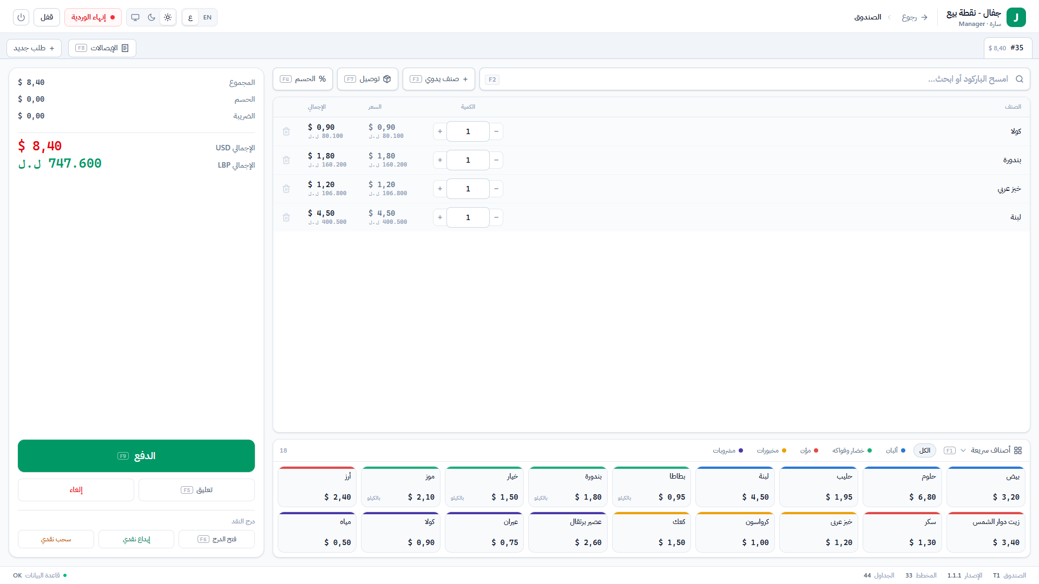Click quick items grid icon
1039x584 pixels.
1018,450
